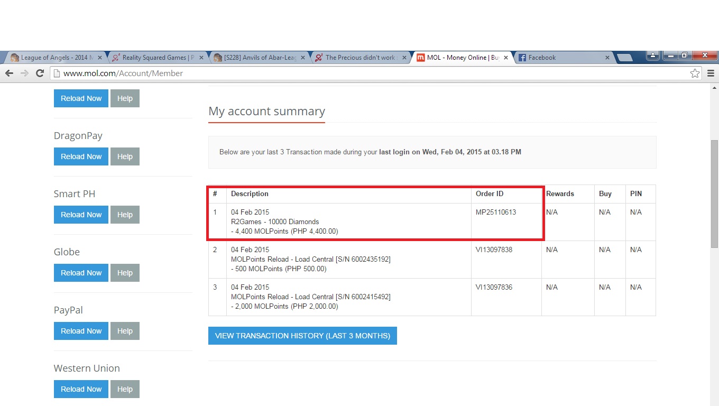The image size is (719, 406).
Task: Click Reload Now under DragonPay
Action: [81, 156]
